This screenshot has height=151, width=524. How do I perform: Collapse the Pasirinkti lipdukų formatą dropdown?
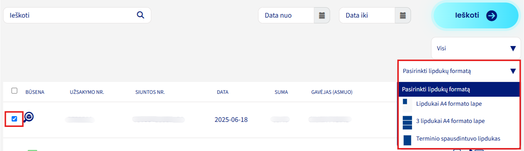coord(459,71)
